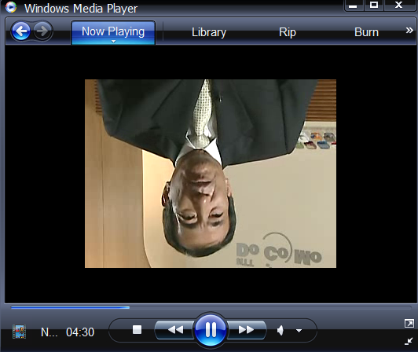Click the 04:30 elapsed time display

pos(80,332)
